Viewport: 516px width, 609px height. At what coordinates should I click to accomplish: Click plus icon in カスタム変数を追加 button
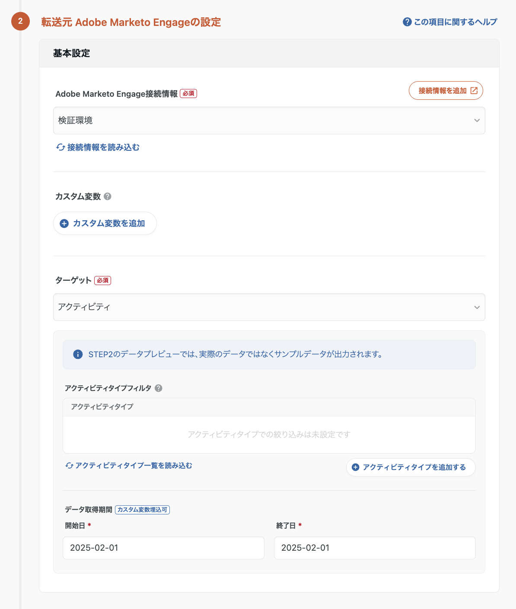coord(64,223)
